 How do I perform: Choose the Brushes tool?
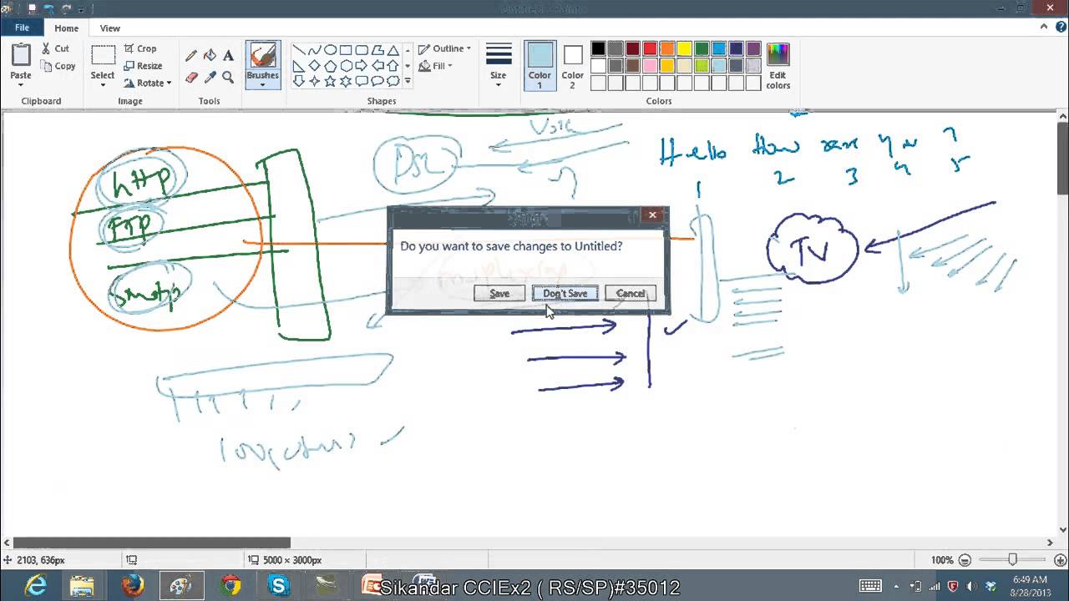pos(262,65)
